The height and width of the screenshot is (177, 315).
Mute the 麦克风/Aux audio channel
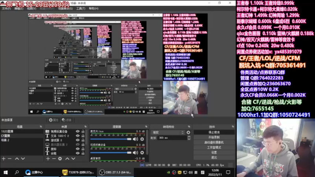[x=135, y=139]
